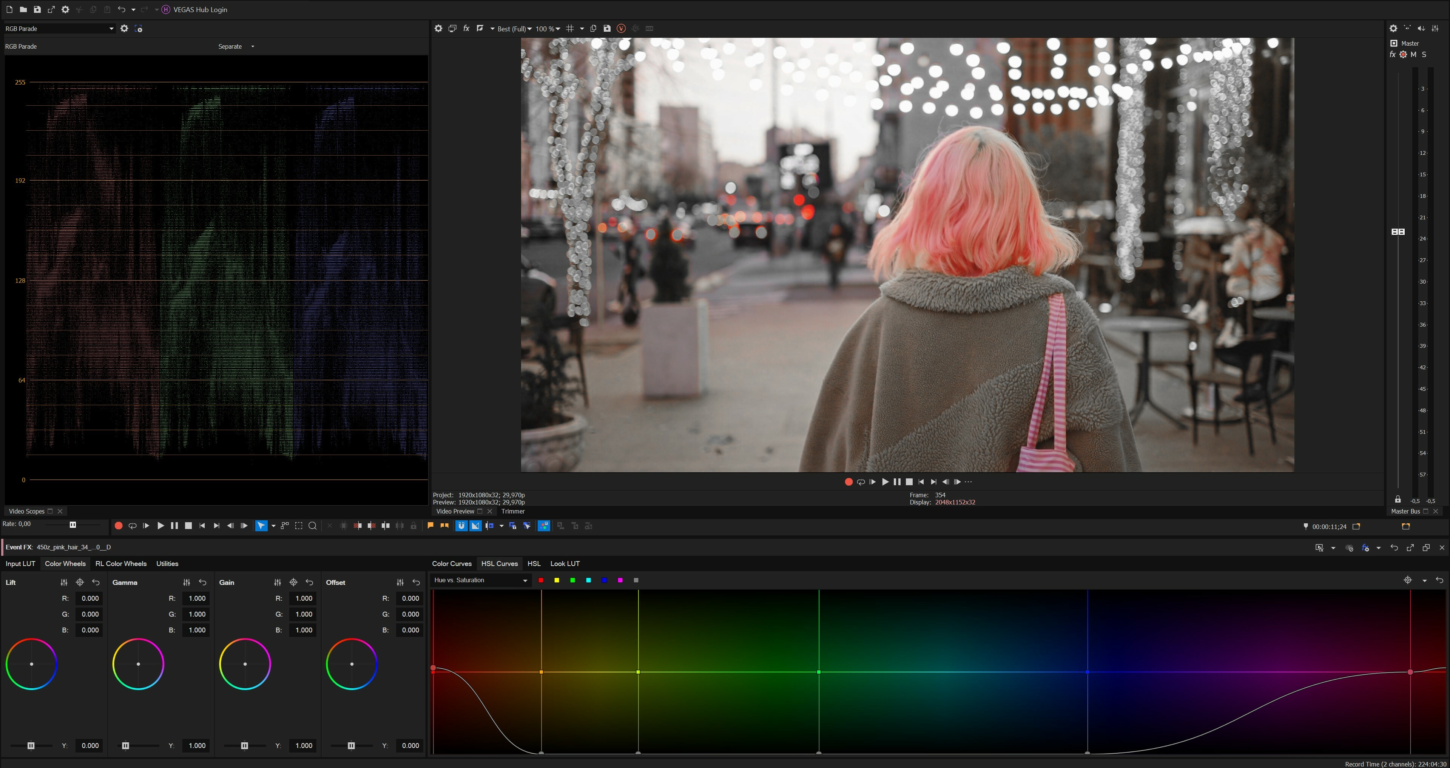The height and width of the screenshot is (768, 1450).
Task: Reset the Gamma color wheel
Action: 203,582
